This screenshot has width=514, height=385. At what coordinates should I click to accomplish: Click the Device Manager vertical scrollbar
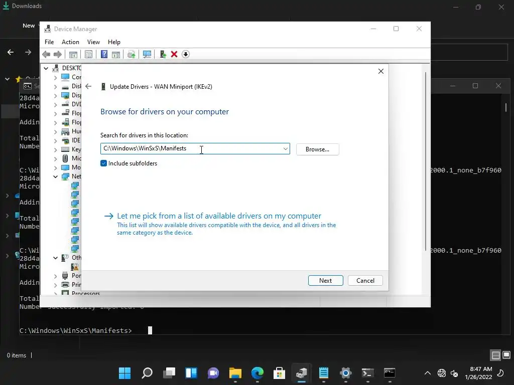point(426,161)
